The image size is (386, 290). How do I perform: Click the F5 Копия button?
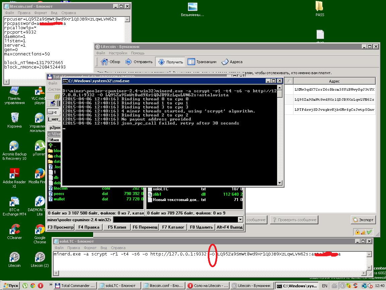click(x=117, y=227)
